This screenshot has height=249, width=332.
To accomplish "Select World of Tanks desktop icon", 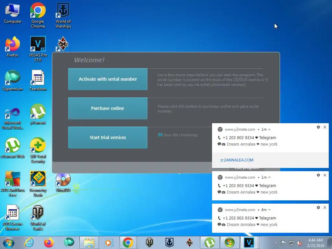I will [38, 218].
